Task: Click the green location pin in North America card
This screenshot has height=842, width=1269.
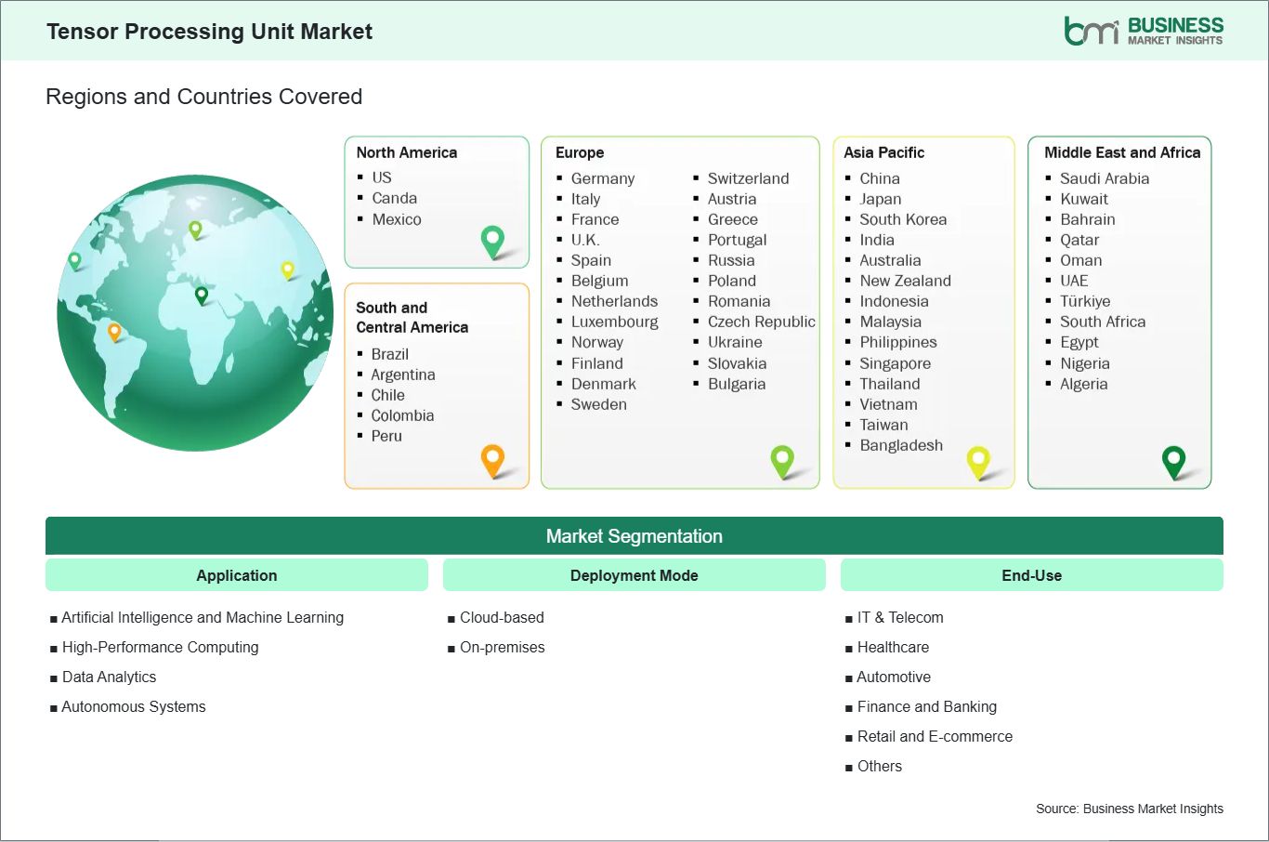Action: point(492,242)
